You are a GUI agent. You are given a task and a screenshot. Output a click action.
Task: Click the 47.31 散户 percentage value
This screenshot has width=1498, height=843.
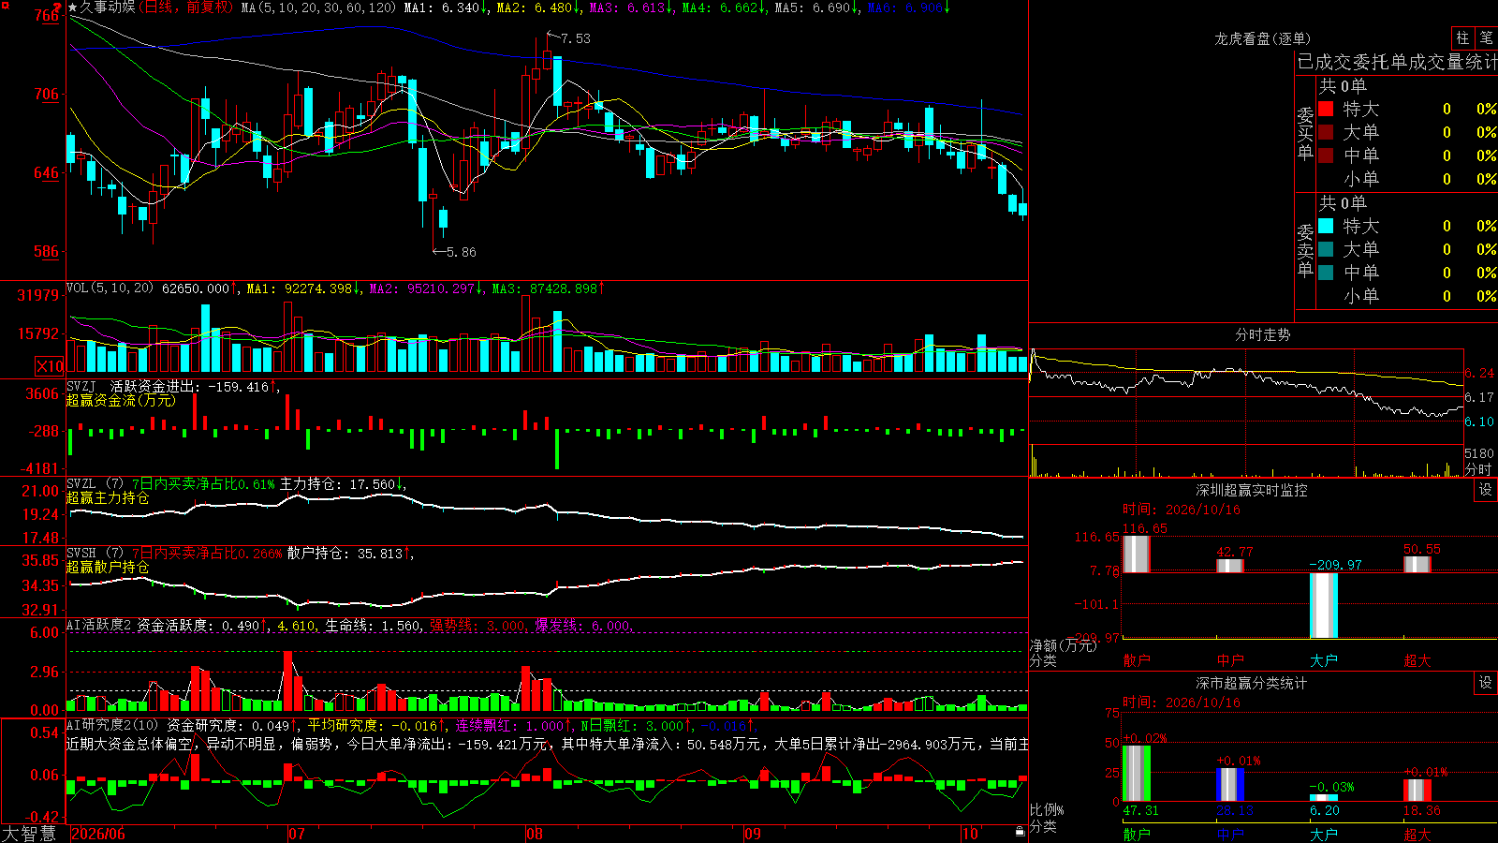point(1140,810)
